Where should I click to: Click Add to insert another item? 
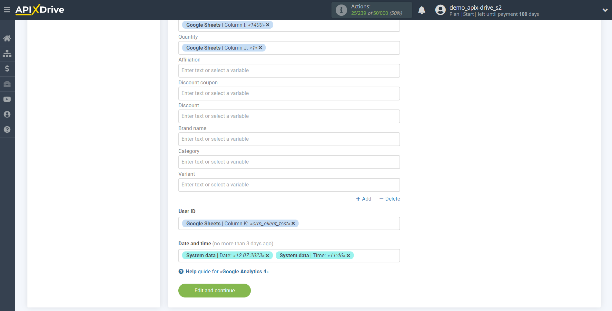[x=364, y=199]
